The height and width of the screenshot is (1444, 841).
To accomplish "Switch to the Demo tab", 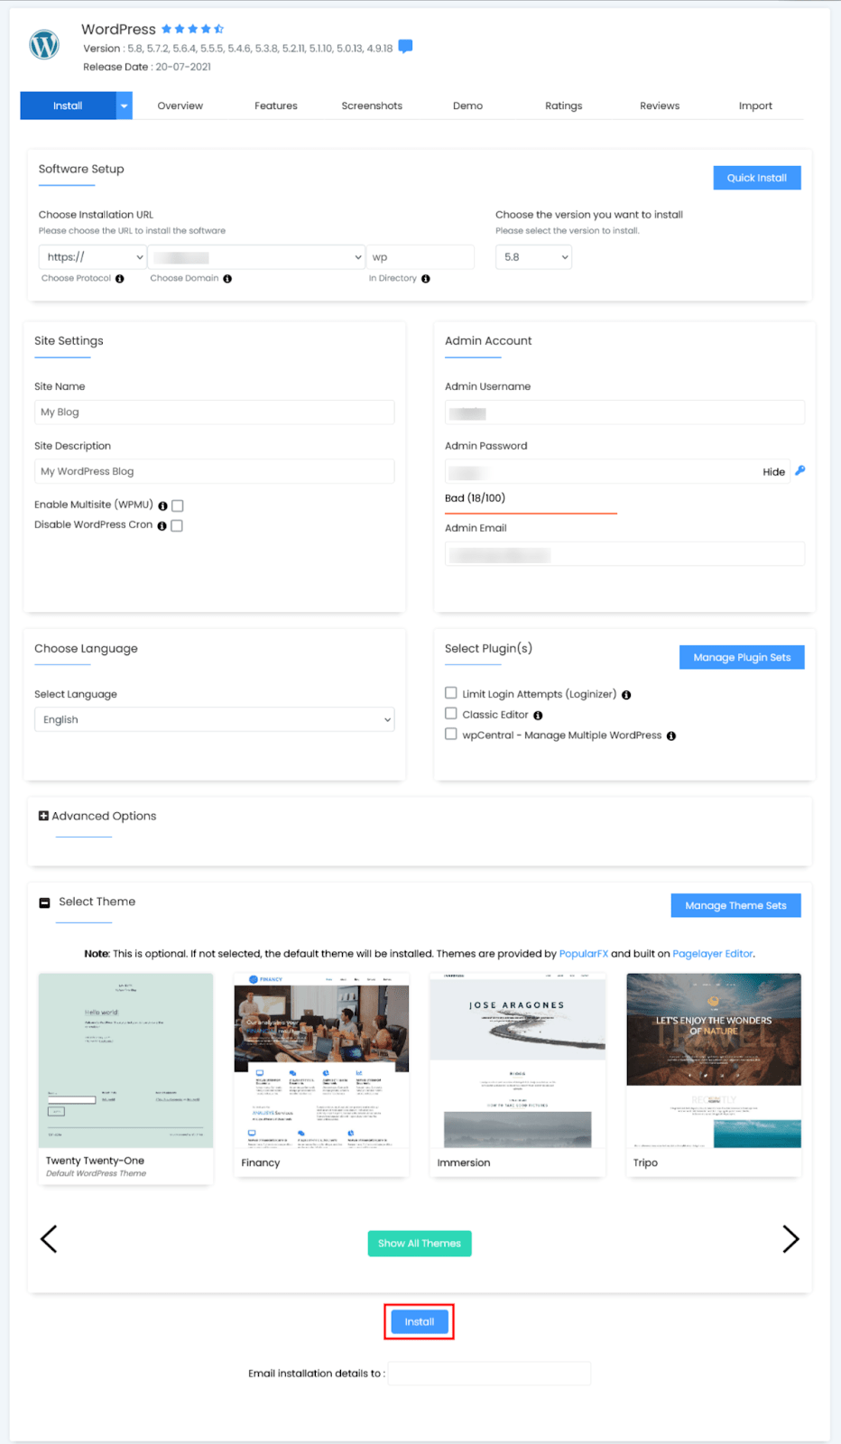I will pyautogui.click(x=467, y=106).
